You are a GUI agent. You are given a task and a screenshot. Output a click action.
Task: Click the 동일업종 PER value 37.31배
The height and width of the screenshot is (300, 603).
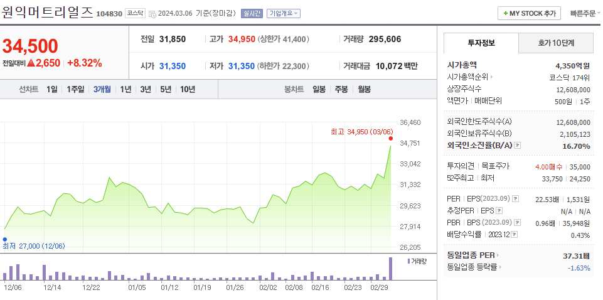coord(577,256)
